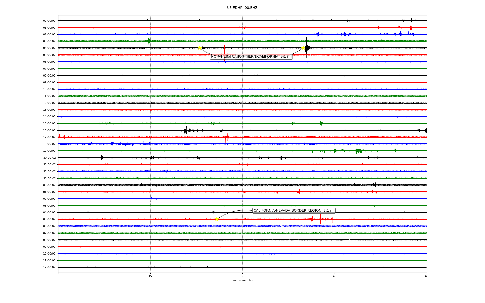The width and height of the screenshot is (485, 303).
Task: Click the 30 tick label on the x-axis
Action: (243, 276)
